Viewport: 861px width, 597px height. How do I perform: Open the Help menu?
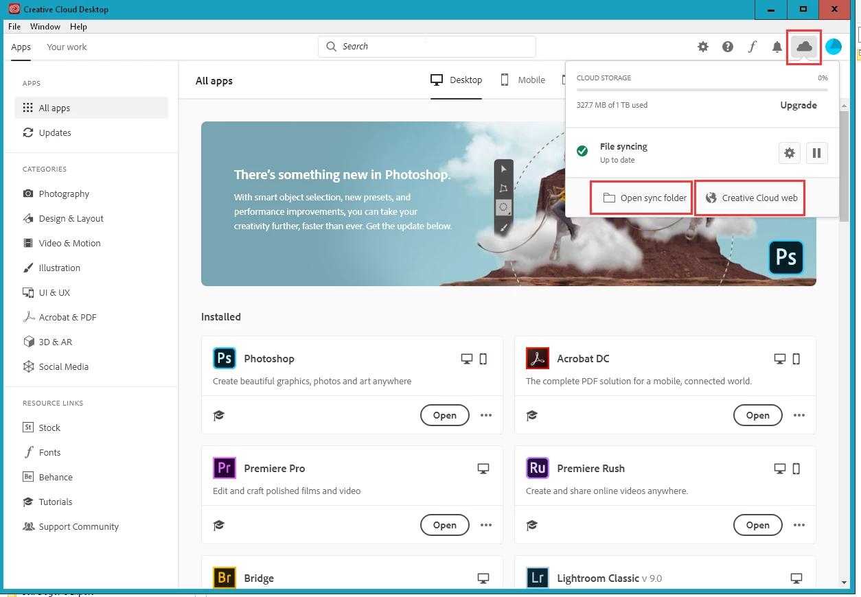click(x=78, y=27)
